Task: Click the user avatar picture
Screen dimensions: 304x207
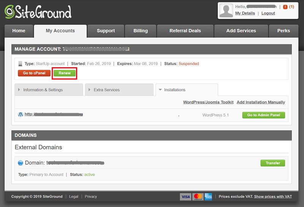Action: [226, 10]
